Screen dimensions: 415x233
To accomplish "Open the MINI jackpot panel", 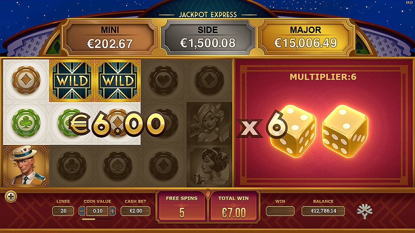I will coord(110,38).
